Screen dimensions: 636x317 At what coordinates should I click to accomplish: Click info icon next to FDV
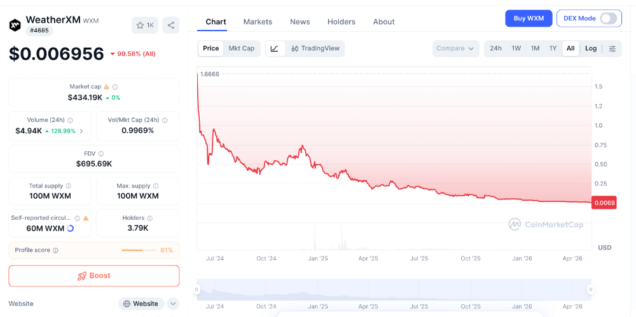click(101, 154)
